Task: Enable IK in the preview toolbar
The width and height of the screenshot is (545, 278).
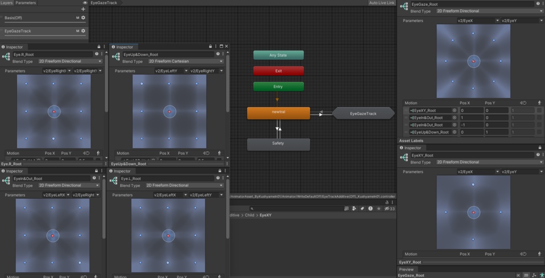Action: click(518, 275)
